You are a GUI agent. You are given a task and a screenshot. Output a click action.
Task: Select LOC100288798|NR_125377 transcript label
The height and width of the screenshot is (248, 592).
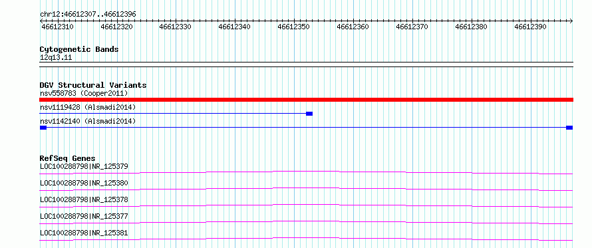(x=84, y=216)
